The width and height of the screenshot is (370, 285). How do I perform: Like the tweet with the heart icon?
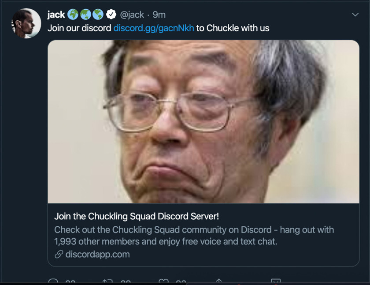coord(163,281)
